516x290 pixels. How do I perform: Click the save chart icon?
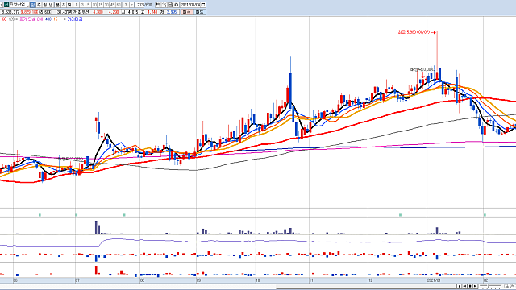(x=170, y=5)
